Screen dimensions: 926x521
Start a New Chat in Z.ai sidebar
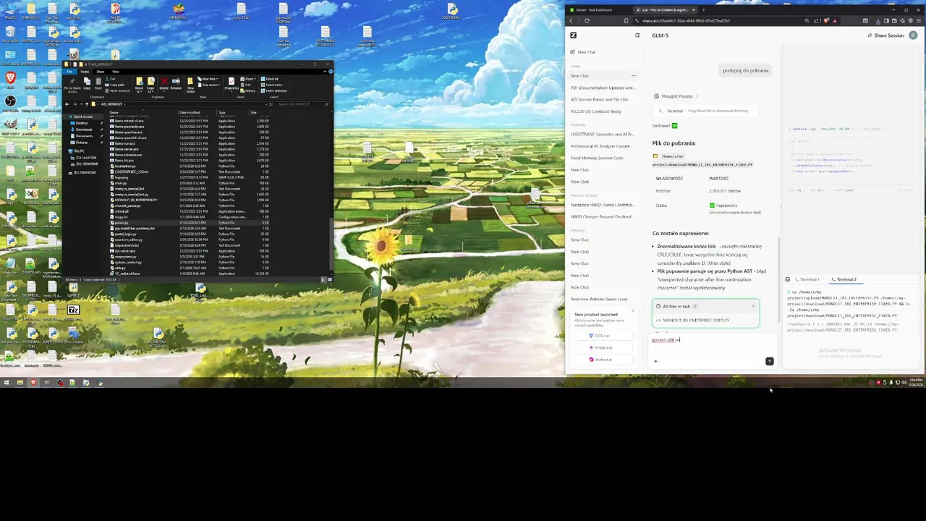585,52
